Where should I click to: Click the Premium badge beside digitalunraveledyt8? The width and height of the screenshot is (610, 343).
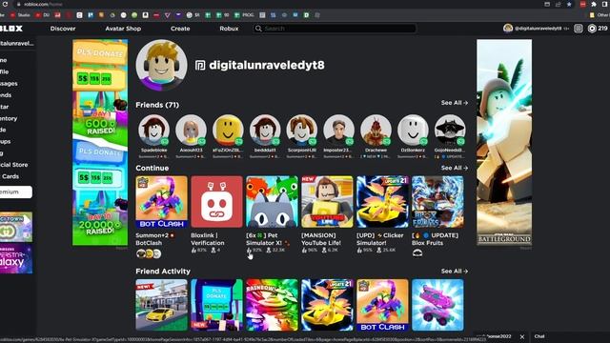coord(200,66)
